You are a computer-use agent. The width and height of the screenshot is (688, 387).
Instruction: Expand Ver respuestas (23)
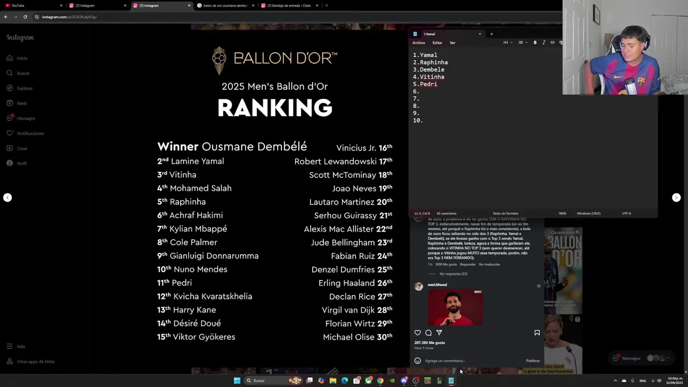click(x=453, y=274)
